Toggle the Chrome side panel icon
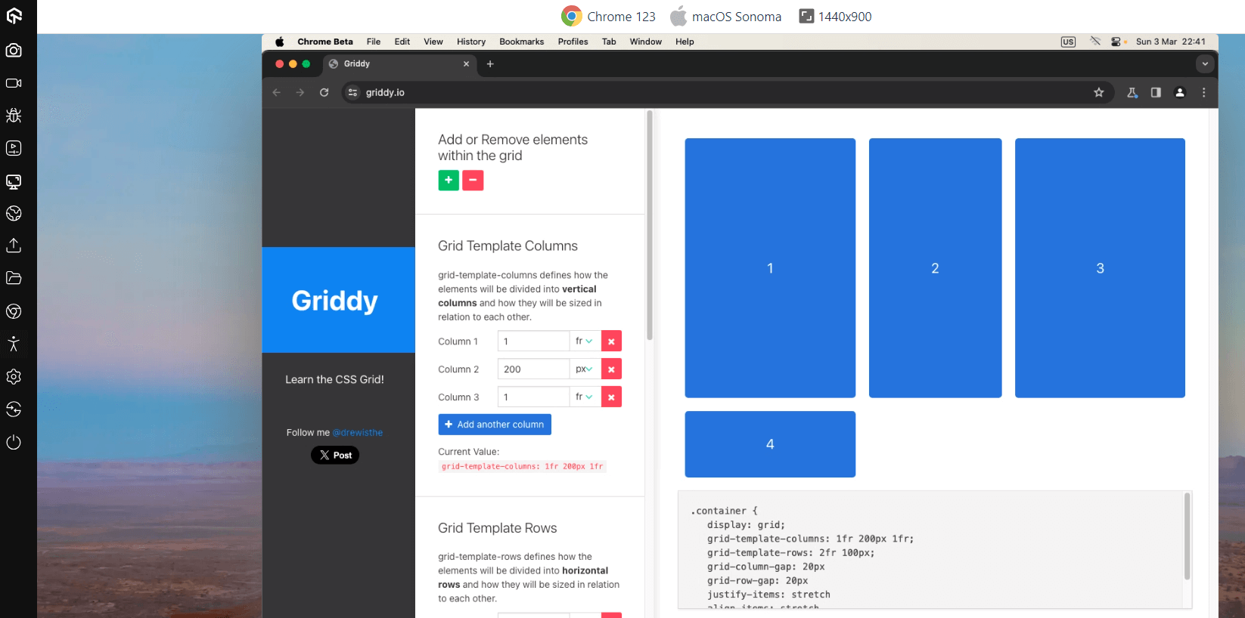This screenshot has height=618, width=1245. pos(1156,93)
